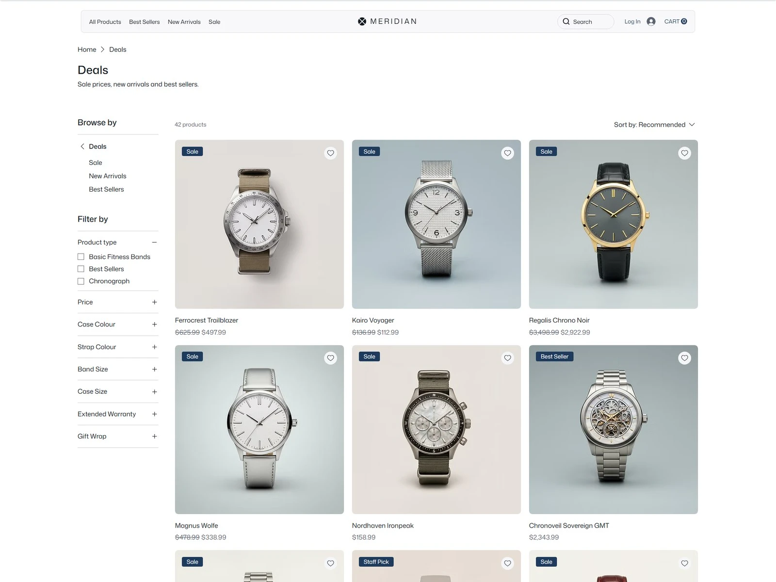Screen dimensions: 776x582
Task: Check the Basic Fitness Bands filter
Action: tap(81, 257)
